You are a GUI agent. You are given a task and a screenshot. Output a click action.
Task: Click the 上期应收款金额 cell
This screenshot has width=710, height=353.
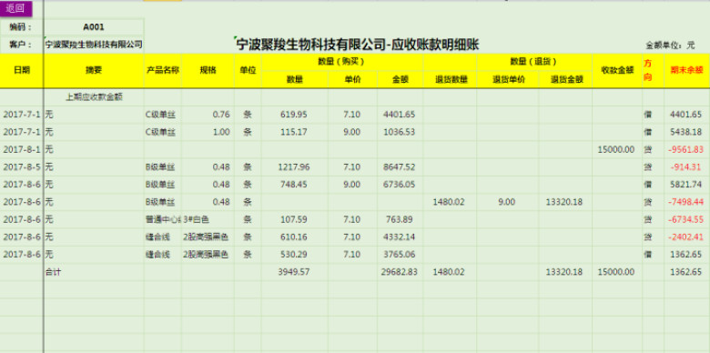click(x=94, y=97)
